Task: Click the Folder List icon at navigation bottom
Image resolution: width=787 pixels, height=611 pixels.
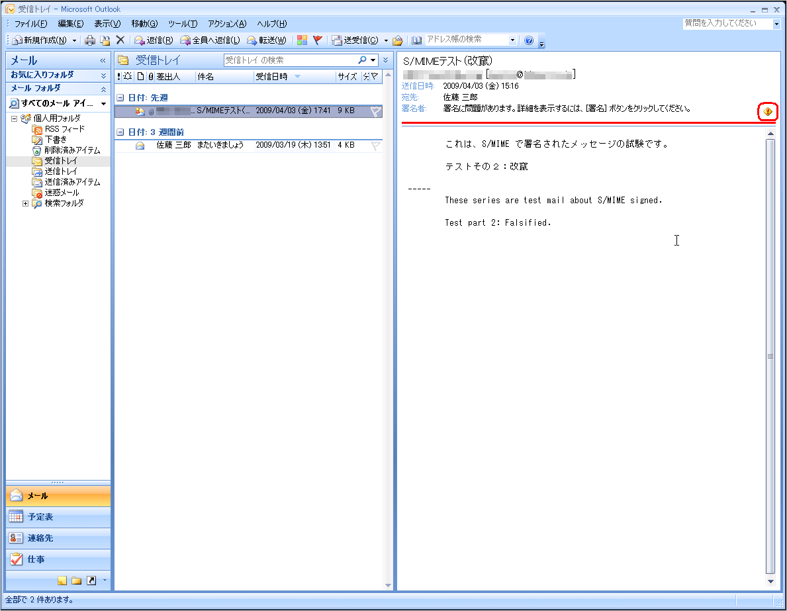Action: (76, 581)
